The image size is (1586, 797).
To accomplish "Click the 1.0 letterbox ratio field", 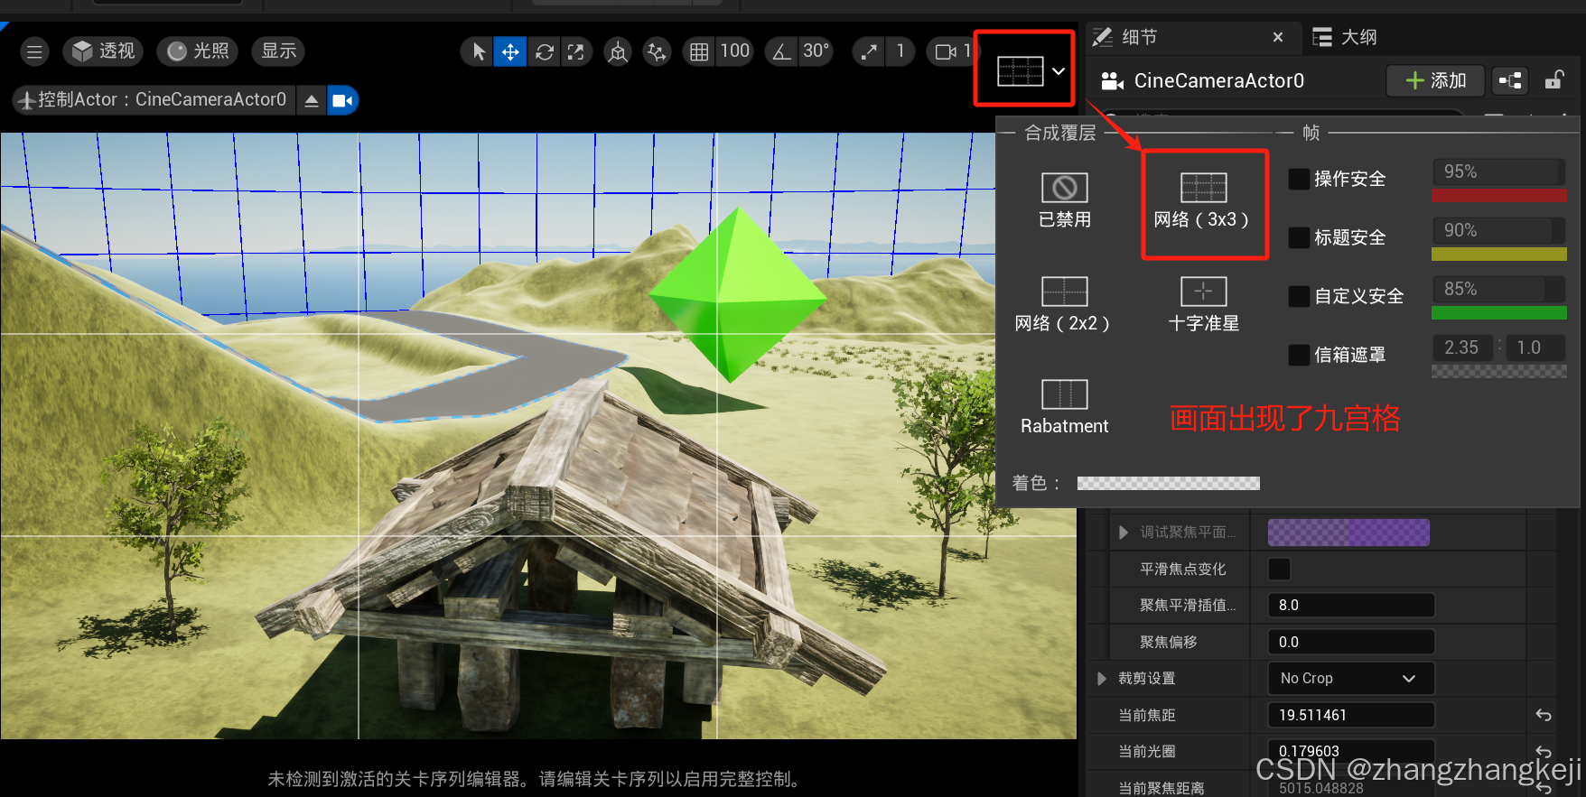I will tap(1535, 348).
